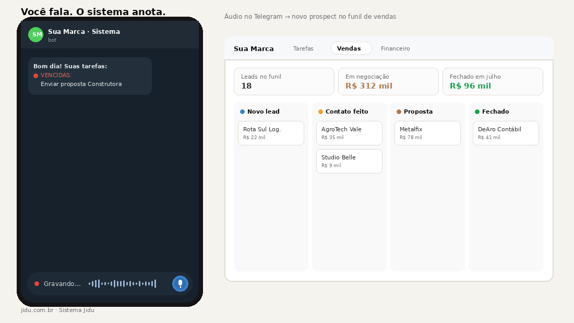
Task: Click the VENCIDAS label in chat
Action: click(x=56, y=75)
